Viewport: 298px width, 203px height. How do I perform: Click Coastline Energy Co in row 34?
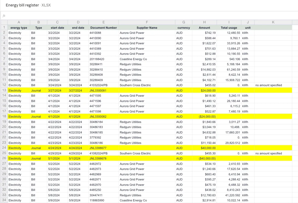(147, 200)
